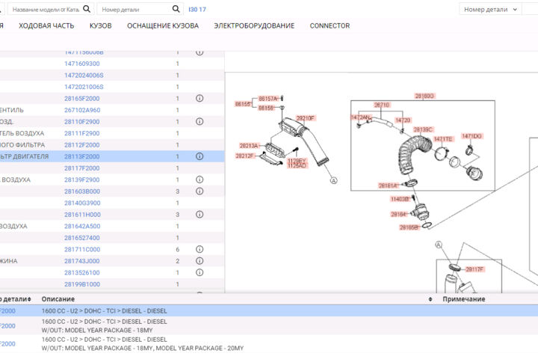Image resolution: width=538 pixels, height=359 pixels.
Task: Open the CONNECTOR menu
Action: tap(330, 25)
